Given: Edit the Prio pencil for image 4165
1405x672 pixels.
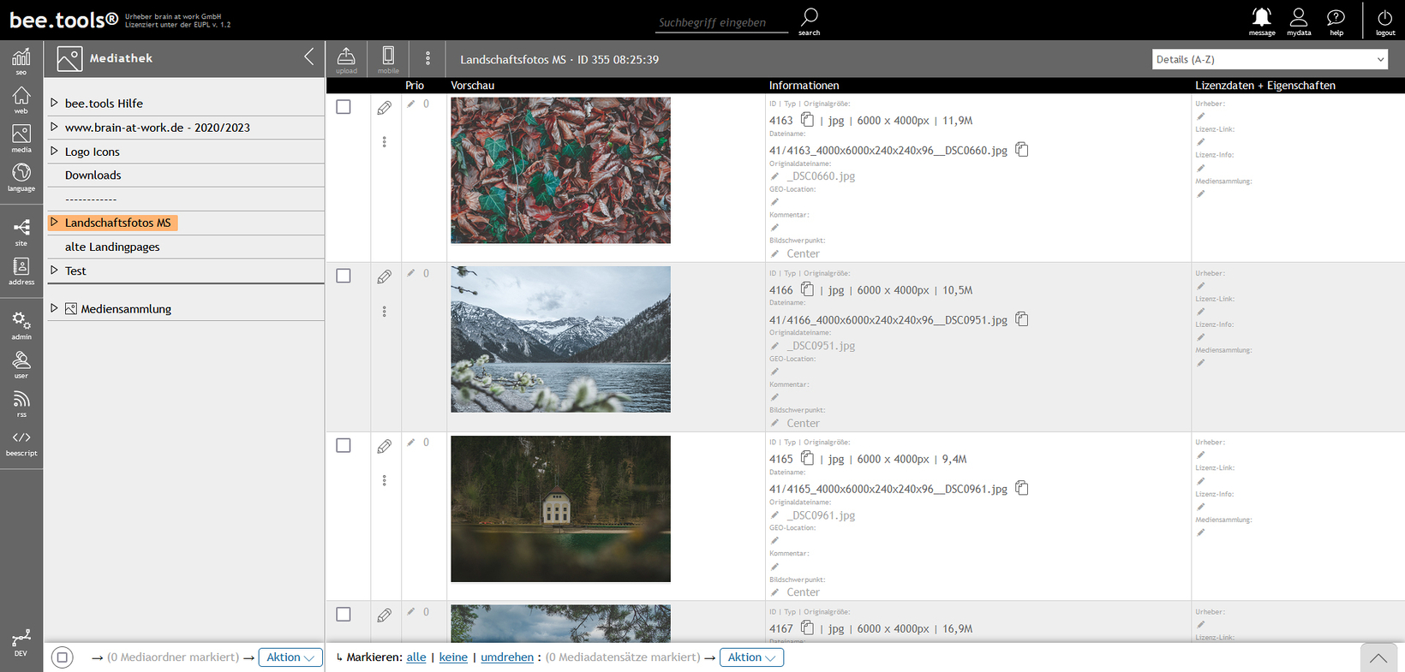Looking at the screenshot, I should pos(411,443).
